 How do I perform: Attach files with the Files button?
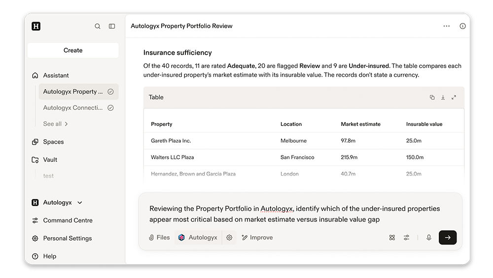click(x=159, y=238)
